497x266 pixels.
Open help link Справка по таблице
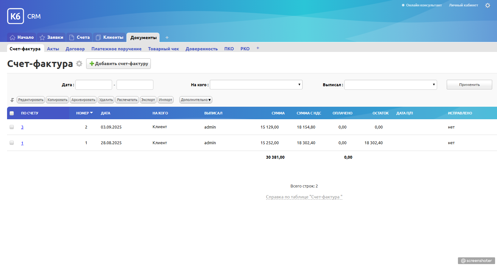[304, 197]
